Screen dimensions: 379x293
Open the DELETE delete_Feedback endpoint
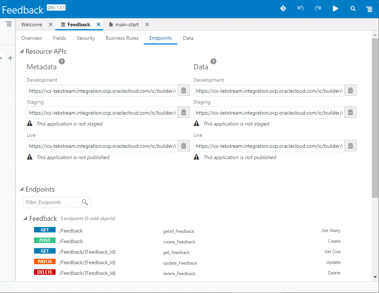(187, 273)
